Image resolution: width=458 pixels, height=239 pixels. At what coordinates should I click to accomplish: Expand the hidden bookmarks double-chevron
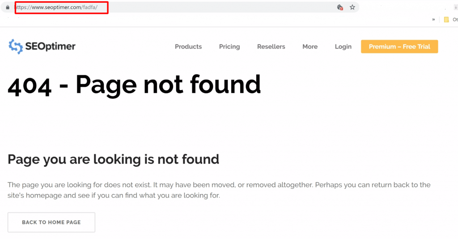(x=433, y=20)
